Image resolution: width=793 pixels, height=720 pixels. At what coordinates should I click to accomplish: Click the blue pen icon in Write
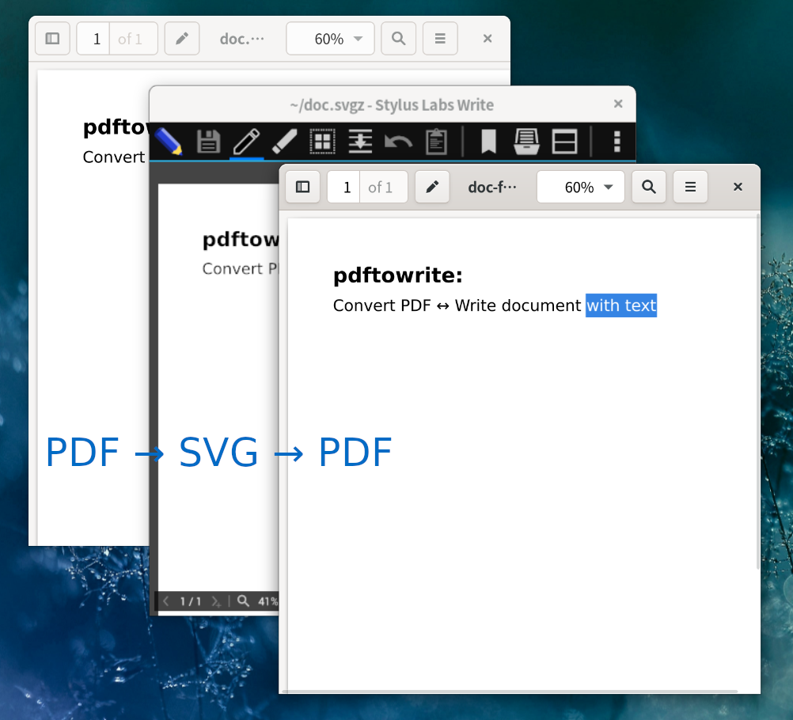pyautogui.click(x=169, y=141)
